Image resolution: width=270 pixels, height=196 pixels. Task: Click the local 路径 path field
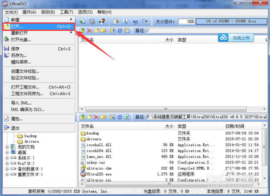207,117
